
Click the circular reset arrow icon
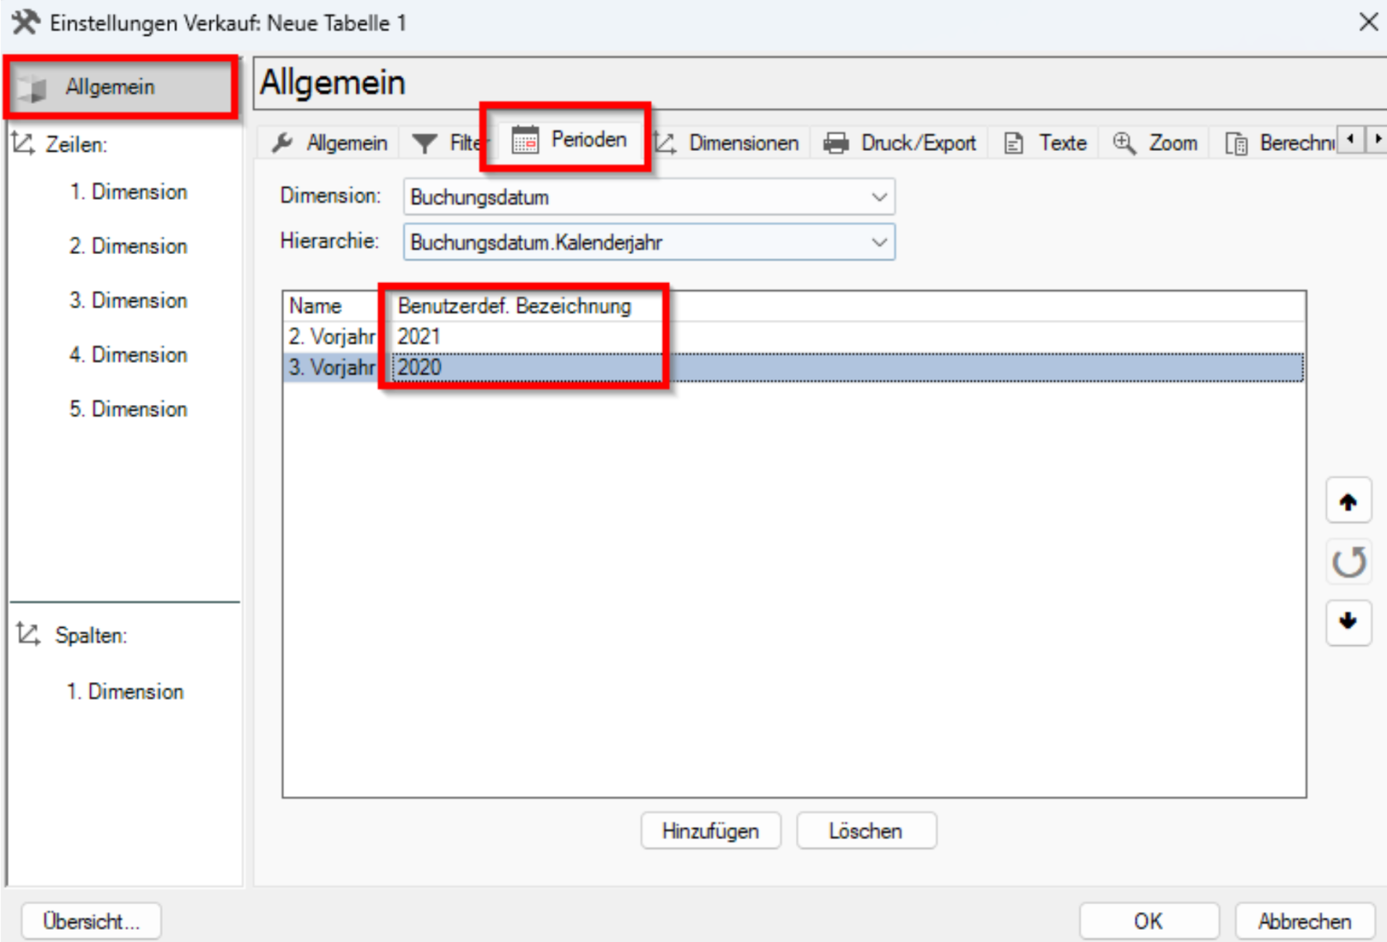point(1348,563)
